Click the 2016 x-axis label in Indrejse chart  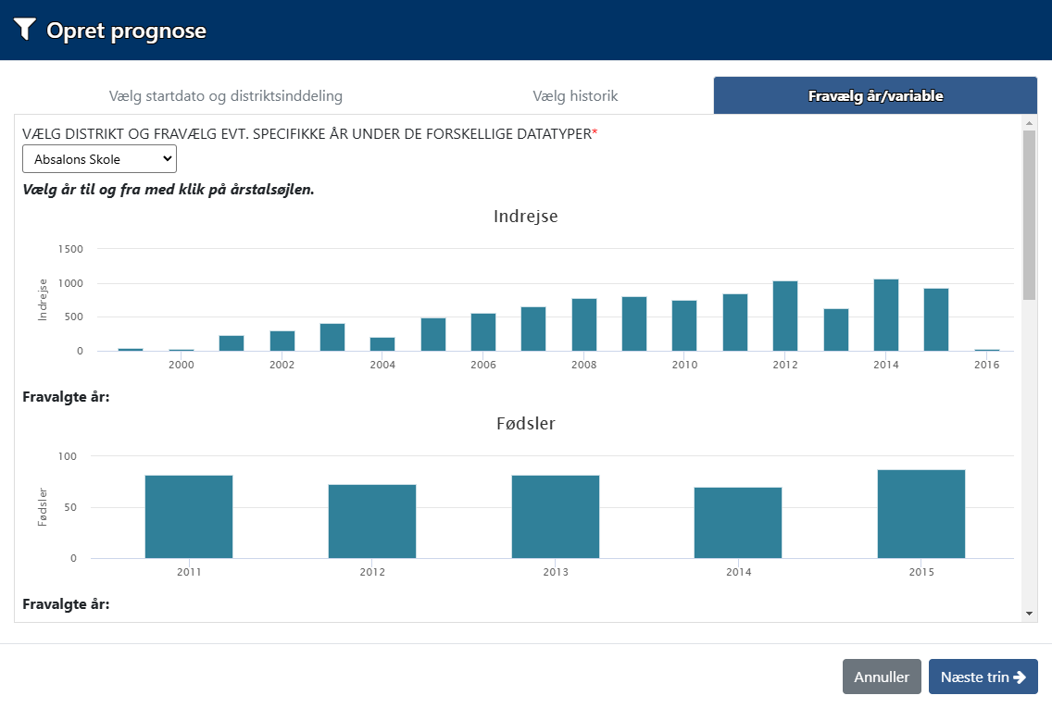(987, 365)
